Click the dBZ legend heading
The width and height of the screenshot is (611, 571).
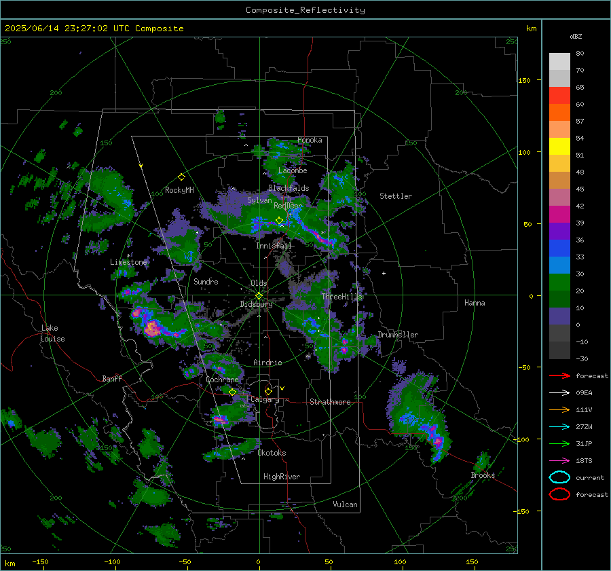tap(576, 36)
